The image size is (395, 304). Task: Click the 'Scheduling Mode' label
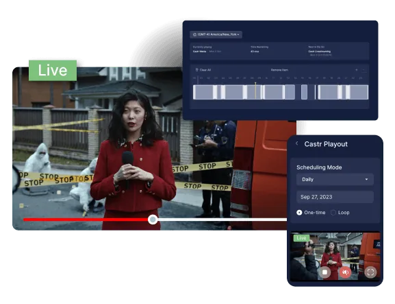[x=319, y=167]
